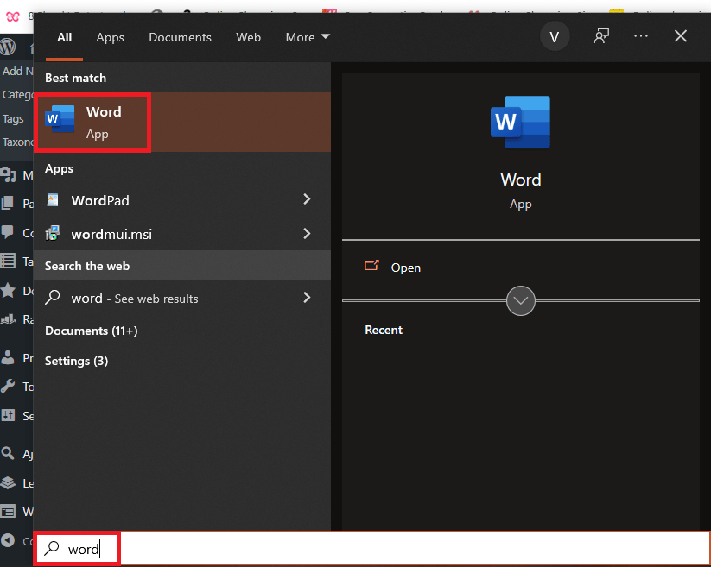Open the feedback person icon
Viewport: 711px width, 567px height.
click(x=601, y=36)
